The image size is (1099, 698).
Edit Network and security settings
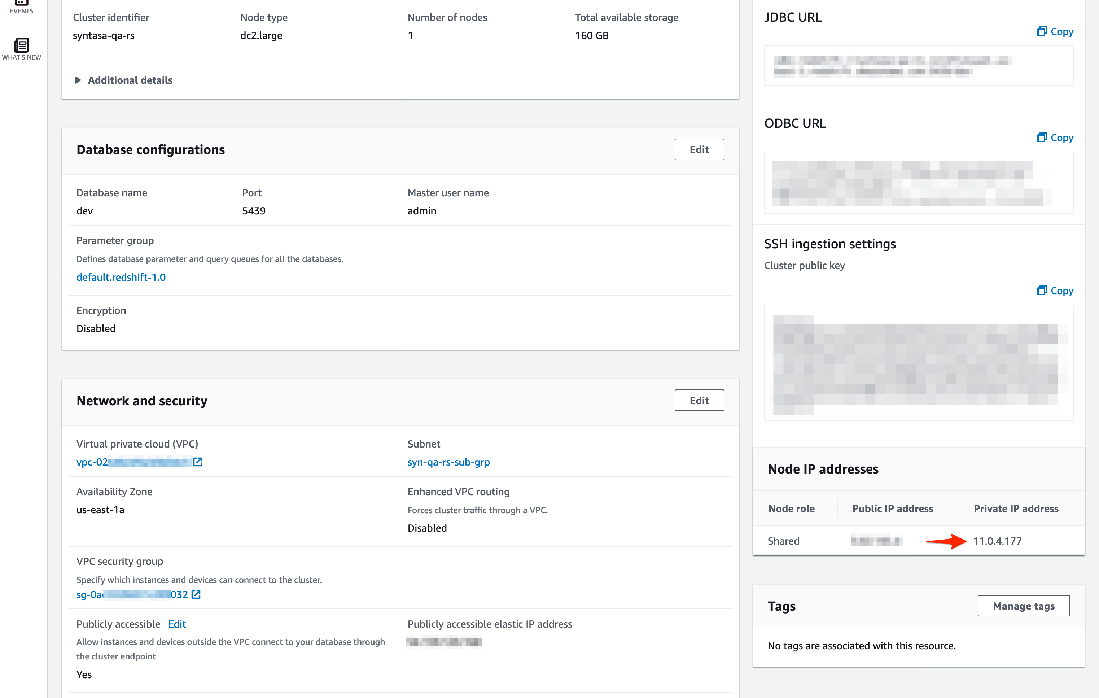pyautogui.click(x=699, y=400)
